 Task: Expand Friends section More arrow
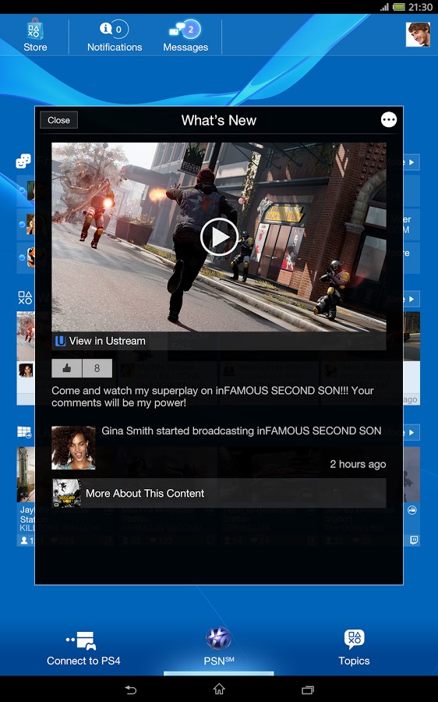(412, 162)
